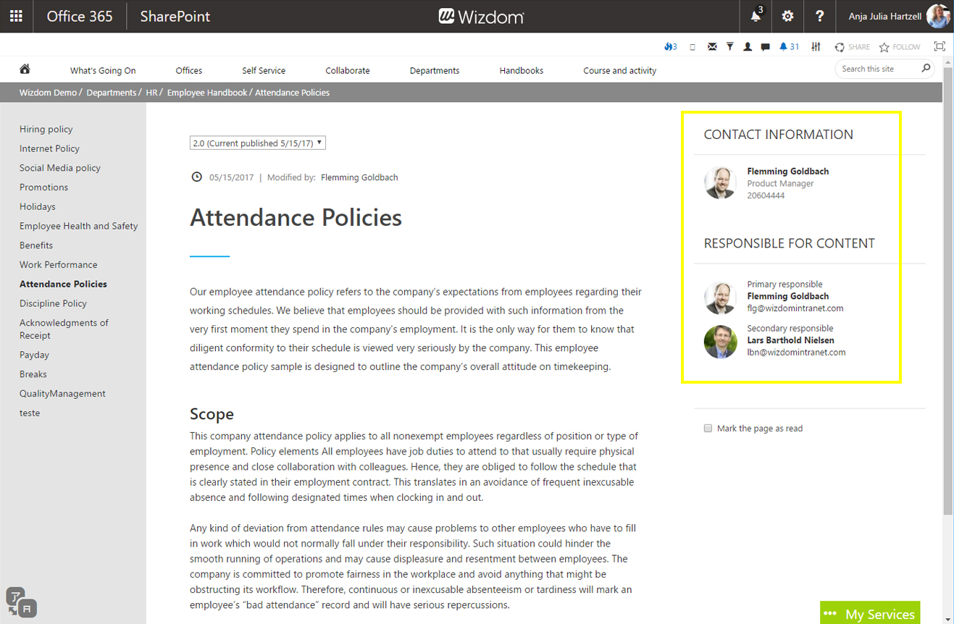Click Flemming Goldbach's primary responsible photo
Image resolution: width=954 pixels, height=624 pixels.
click(720, 298)
